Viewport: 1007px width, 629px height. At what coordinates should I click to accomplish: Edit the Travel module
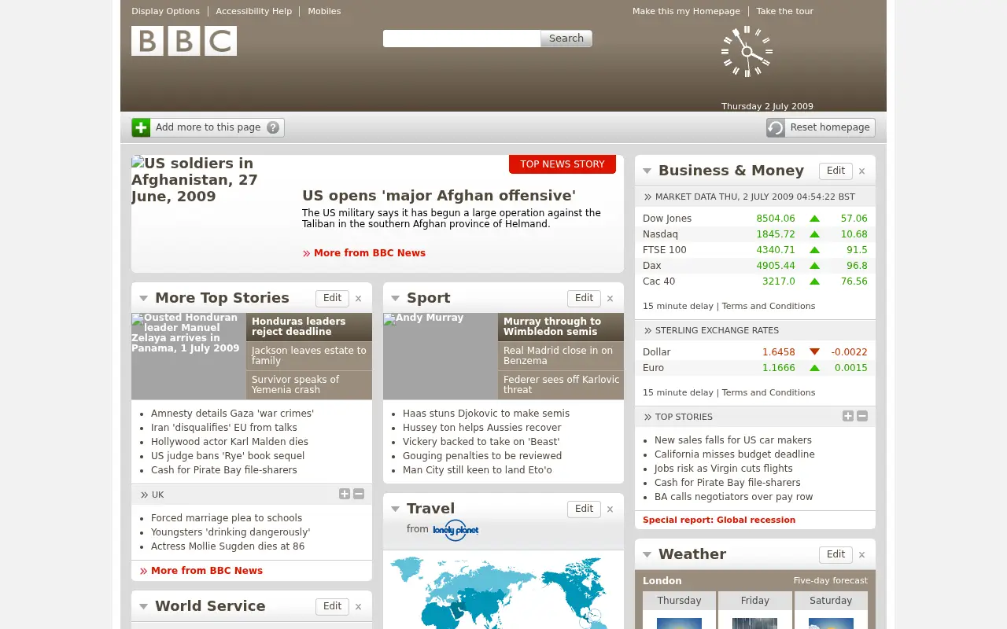(x=584, y=509)
